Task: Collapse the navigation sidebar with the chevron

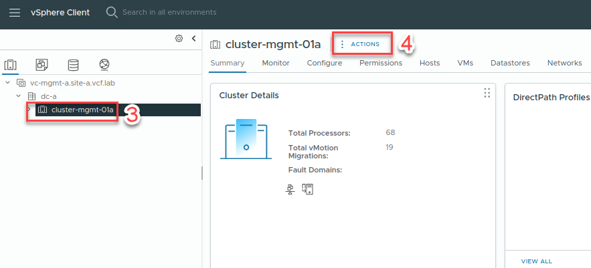Action: 193,38
